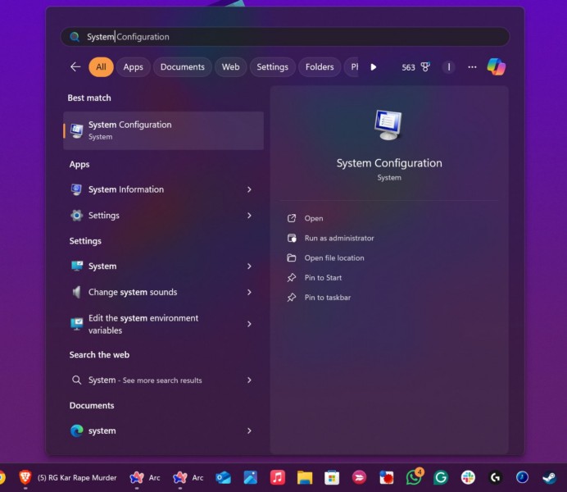
Task: Click the user profile avatar circle
Action: (x=449, y=67)
